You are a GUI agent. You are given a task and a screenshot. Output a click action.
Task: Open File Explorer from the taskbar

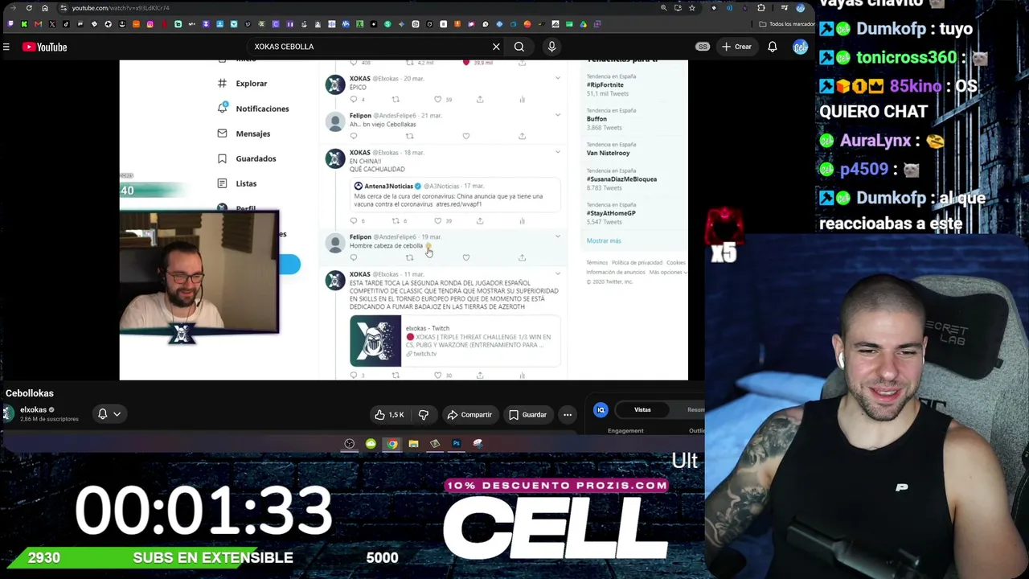click(413, 444)
